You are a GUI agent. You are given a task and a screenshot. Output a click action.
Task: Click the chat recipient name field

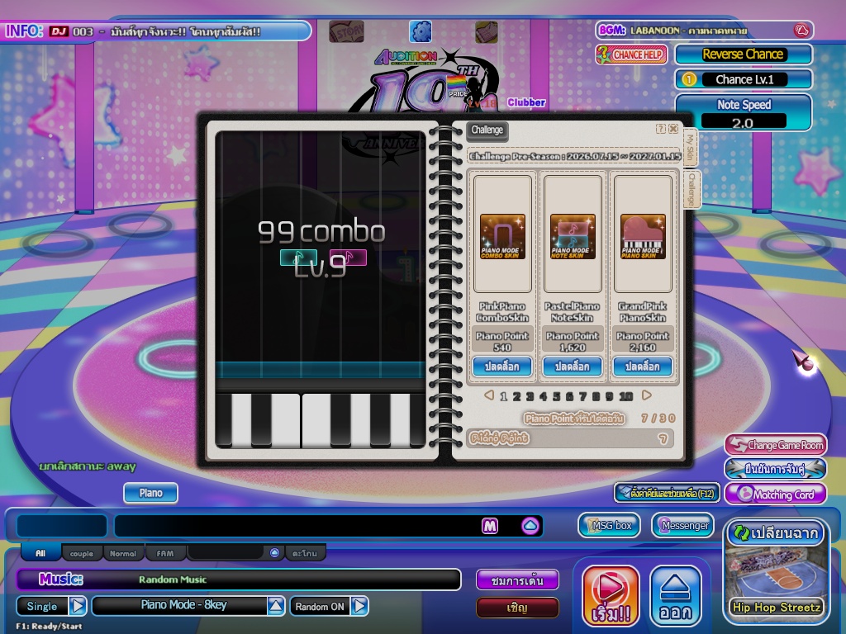click(x=62, y=526)
